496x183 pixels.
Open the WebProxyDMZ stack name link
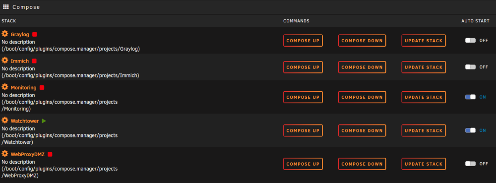[27, 155]
